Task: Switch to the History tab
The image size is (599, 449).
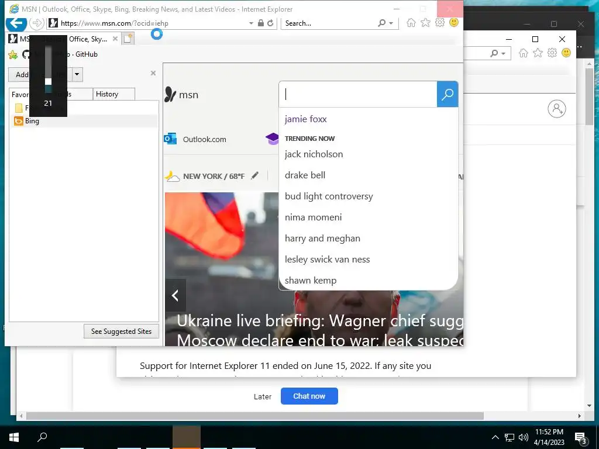Action: point(114,94)
